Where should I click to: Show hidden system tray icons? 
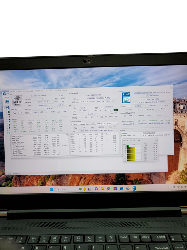[169, 187]
